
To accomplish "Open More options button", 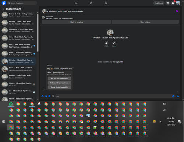I will [x=145, y=22].
